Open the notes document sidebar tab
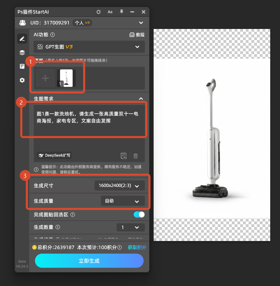Image resolution: width=280 pixels, height=286 pixels. point(22,66)
